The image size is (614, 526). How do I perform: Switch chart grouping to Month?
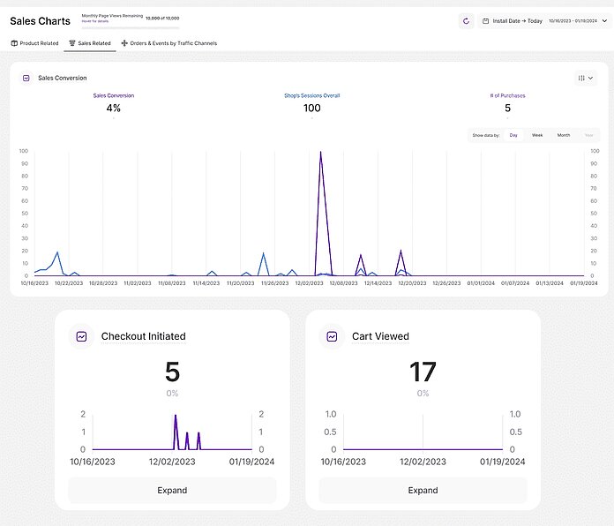[x=563, y=135]
